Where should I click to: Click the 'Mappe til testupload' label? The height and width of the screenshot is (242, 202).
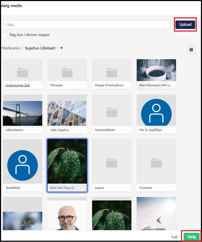click(x=109, y=85)
